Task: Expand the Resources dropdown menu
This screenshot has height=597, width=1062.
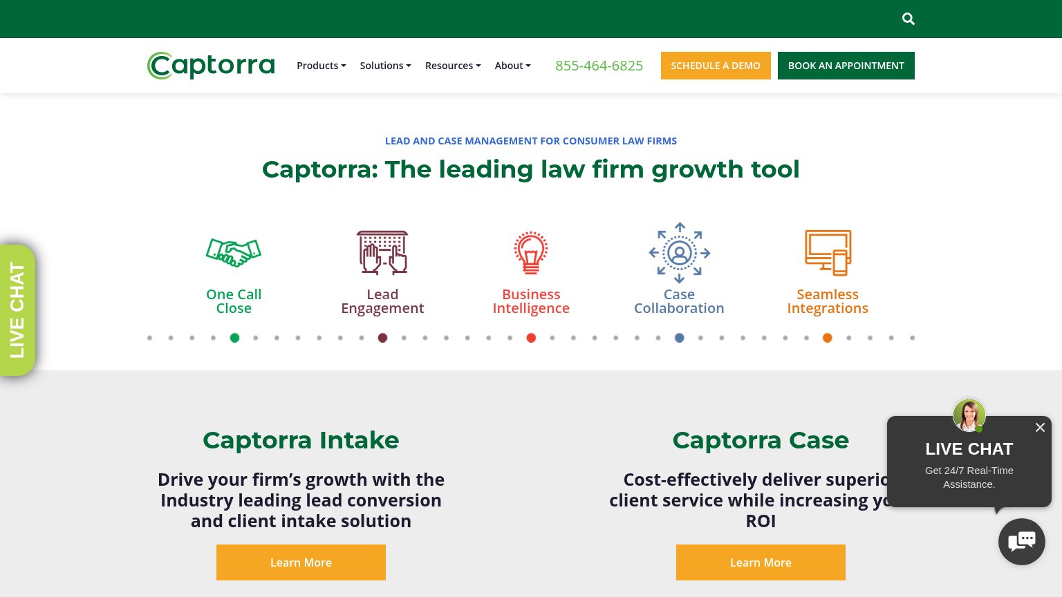Action: click(x=453, y=66)
